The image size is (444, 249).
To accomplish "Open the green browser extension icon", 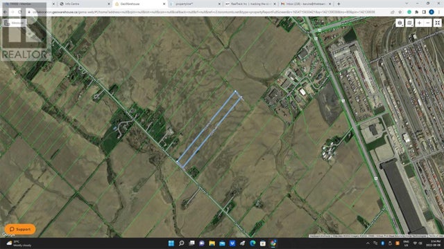I will point(409,12).
